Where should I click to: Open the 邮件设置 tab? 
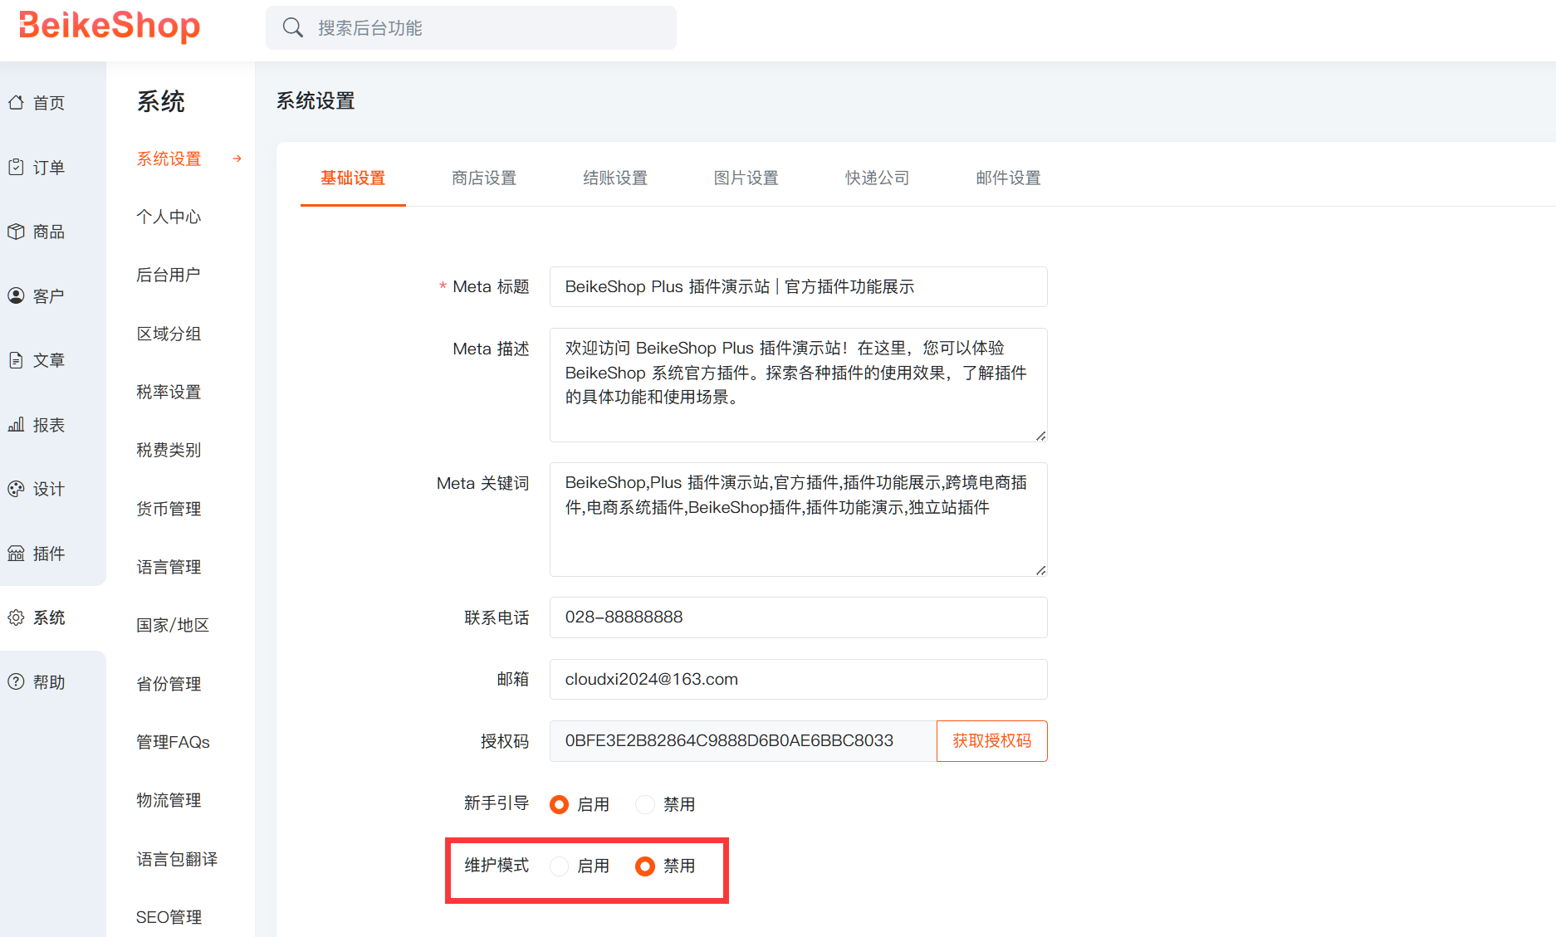point(1008,178)
